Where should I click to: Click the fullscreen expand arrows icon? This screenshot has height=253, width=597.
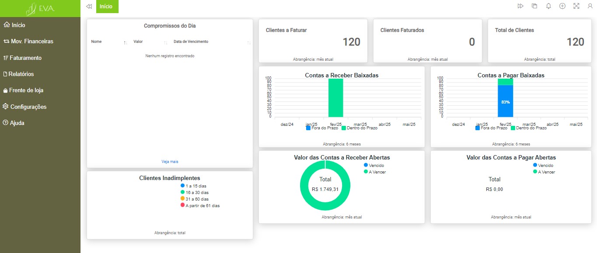click(576, 6)
